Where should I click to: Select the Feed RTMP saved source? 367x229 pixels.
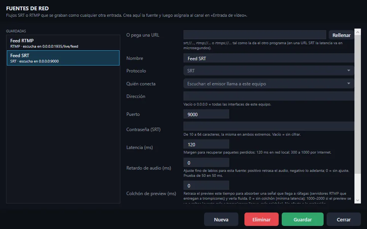click(x=63, y=43)
